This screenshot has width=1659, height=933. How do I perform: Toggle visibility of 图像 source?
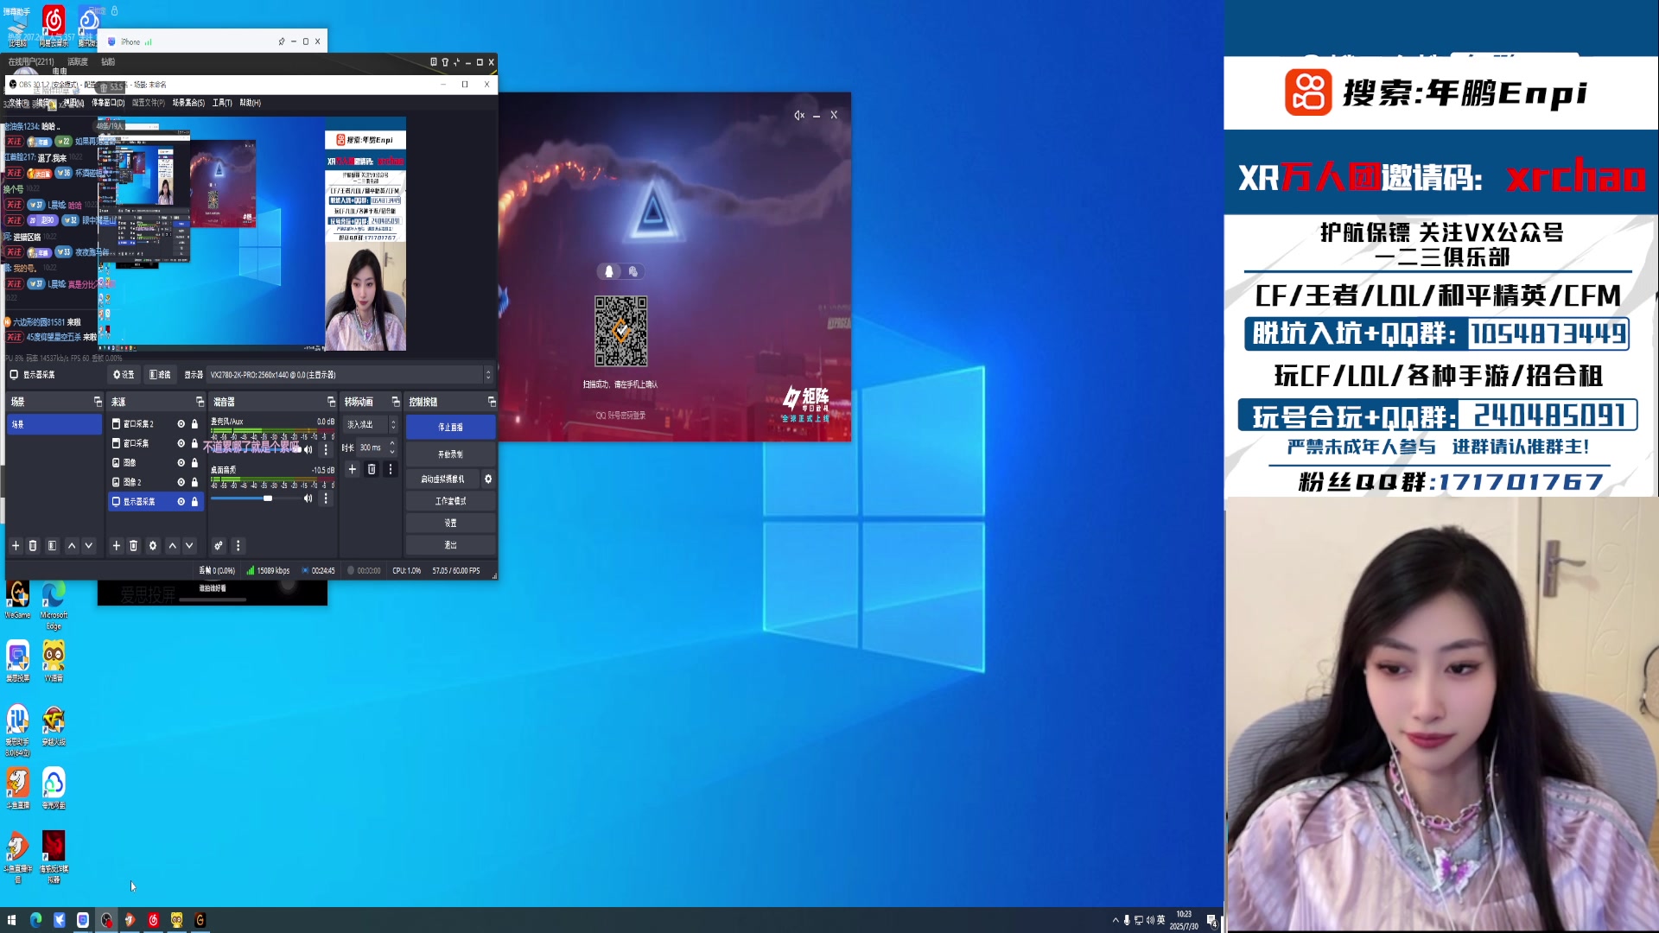(181, 463)
